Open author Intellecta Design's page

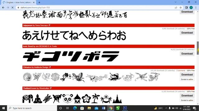pyautogui.click(x=41, y=67)
